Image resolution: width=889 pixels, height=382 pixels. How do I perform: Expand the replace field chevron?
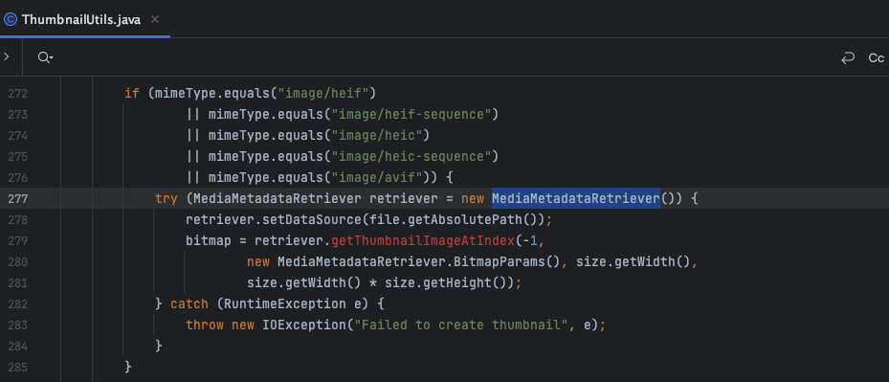pos(7,56)
